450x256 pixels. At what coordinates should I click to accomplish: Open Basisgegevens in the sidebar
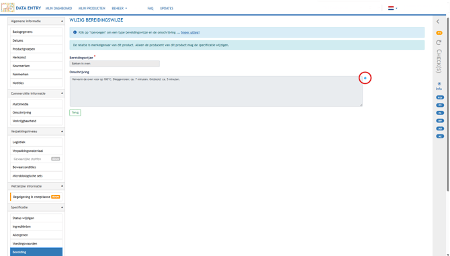click(36, 32)
